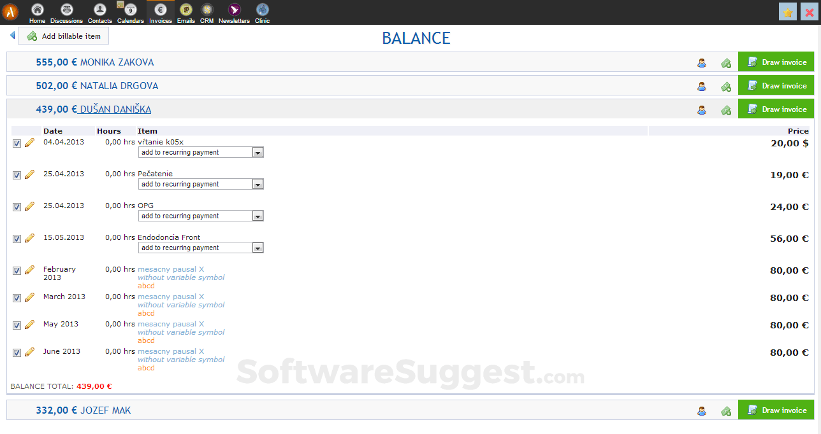Viewport: 821px width, 434px height.
Task: Open the Contacts icon
Action: point(100,10)
